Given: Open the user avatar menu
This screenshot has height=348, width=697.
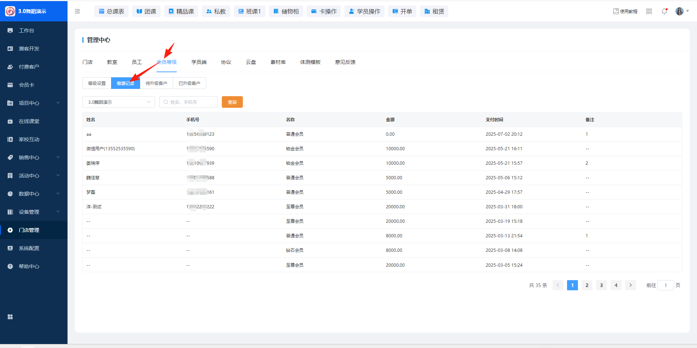Looking at the screenshot, I should (680, 11).
